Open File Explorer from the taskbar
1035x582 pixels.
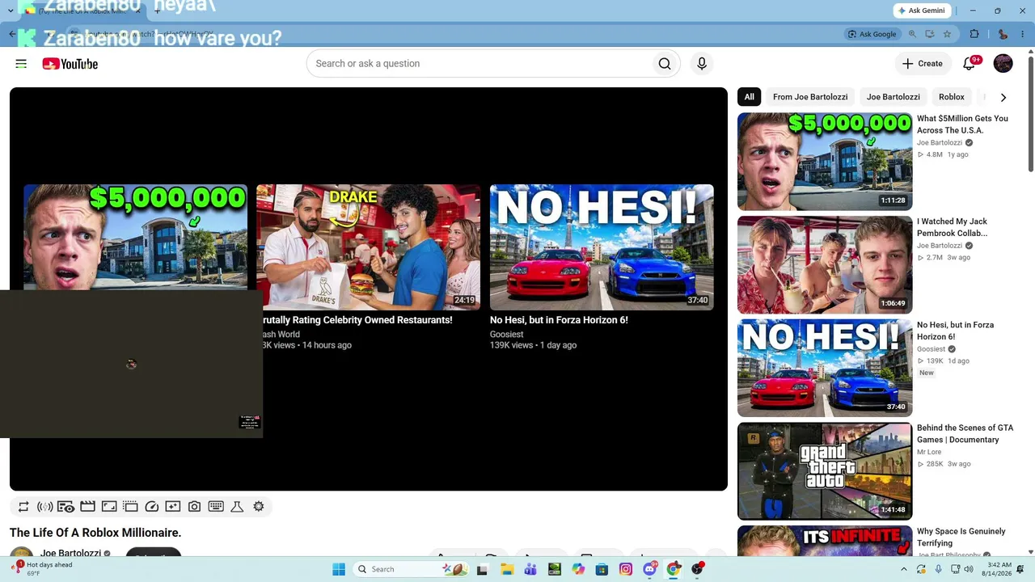(506, 569)
